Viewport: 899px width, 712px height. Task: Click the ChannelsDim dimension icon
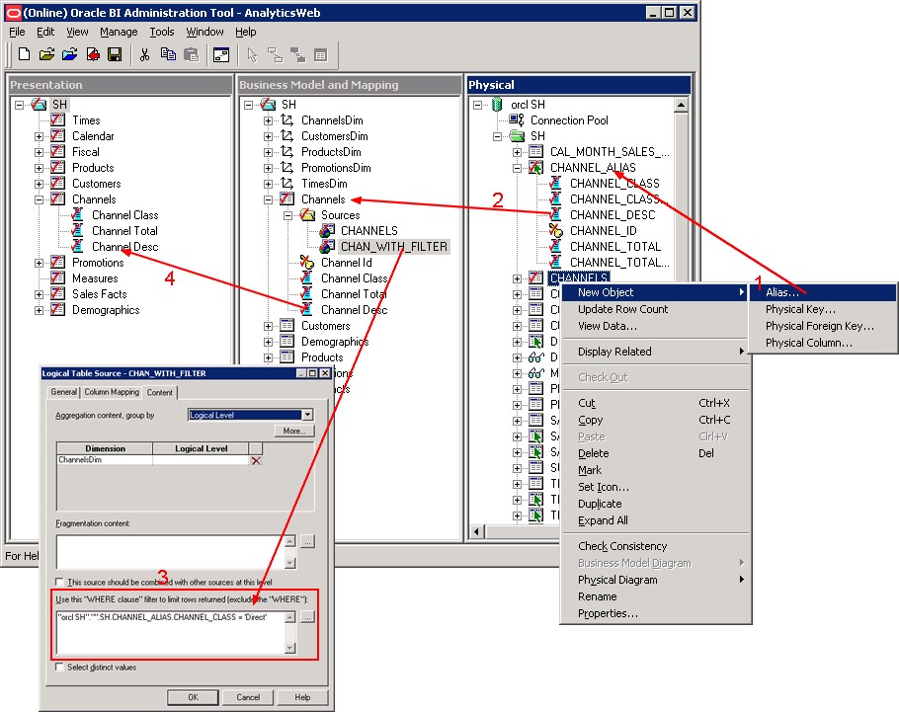287,119
